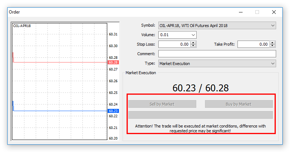Click the Take Profit label

[224, 44]
